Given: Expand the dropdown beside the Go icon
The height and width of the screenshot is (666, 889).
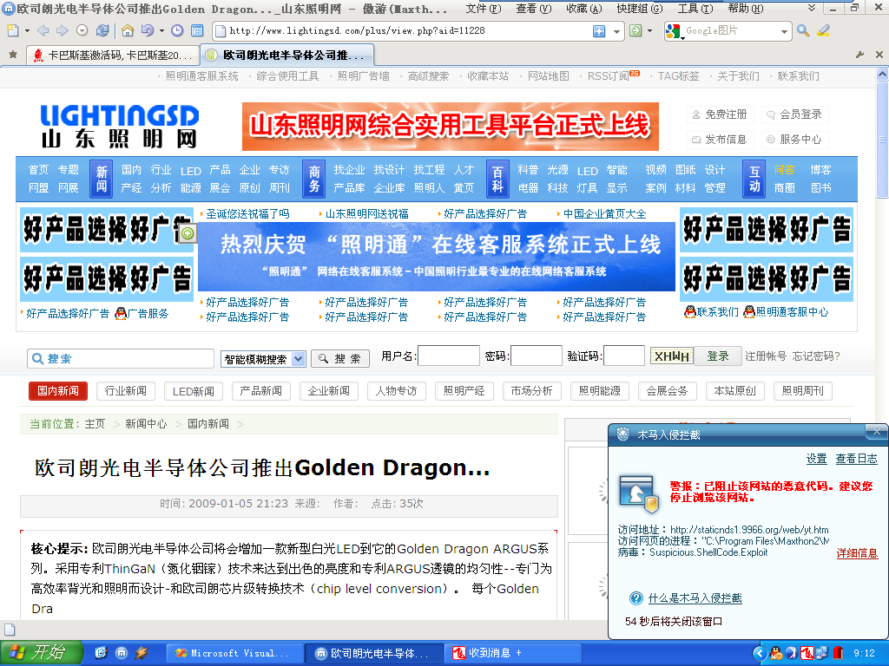Looking at the screenshot, I should click(649, 30).
